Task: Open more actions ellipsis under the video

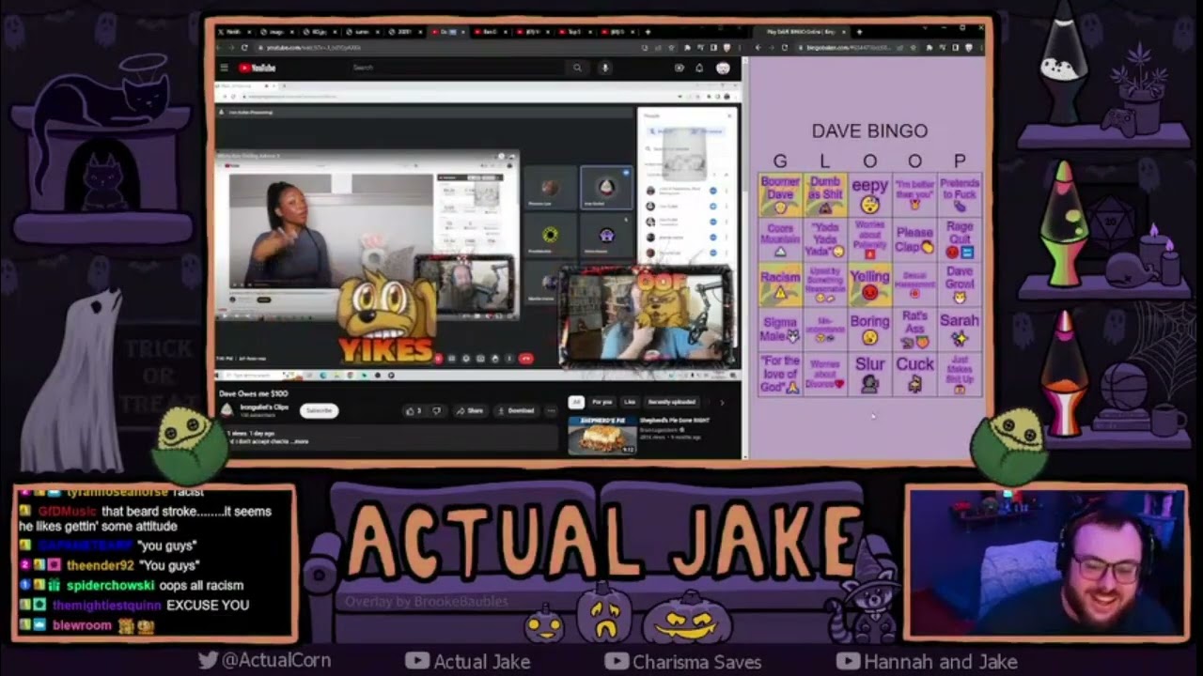Action: tap(551, 410)
